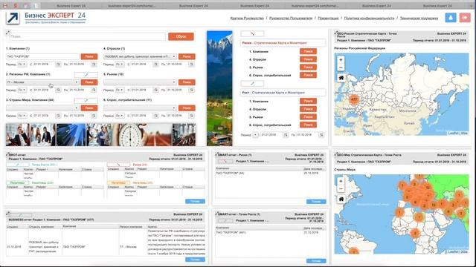476x267 pixels.
Task: Click Поиск button for 4. Отрасли
Action: coord(187,56)
